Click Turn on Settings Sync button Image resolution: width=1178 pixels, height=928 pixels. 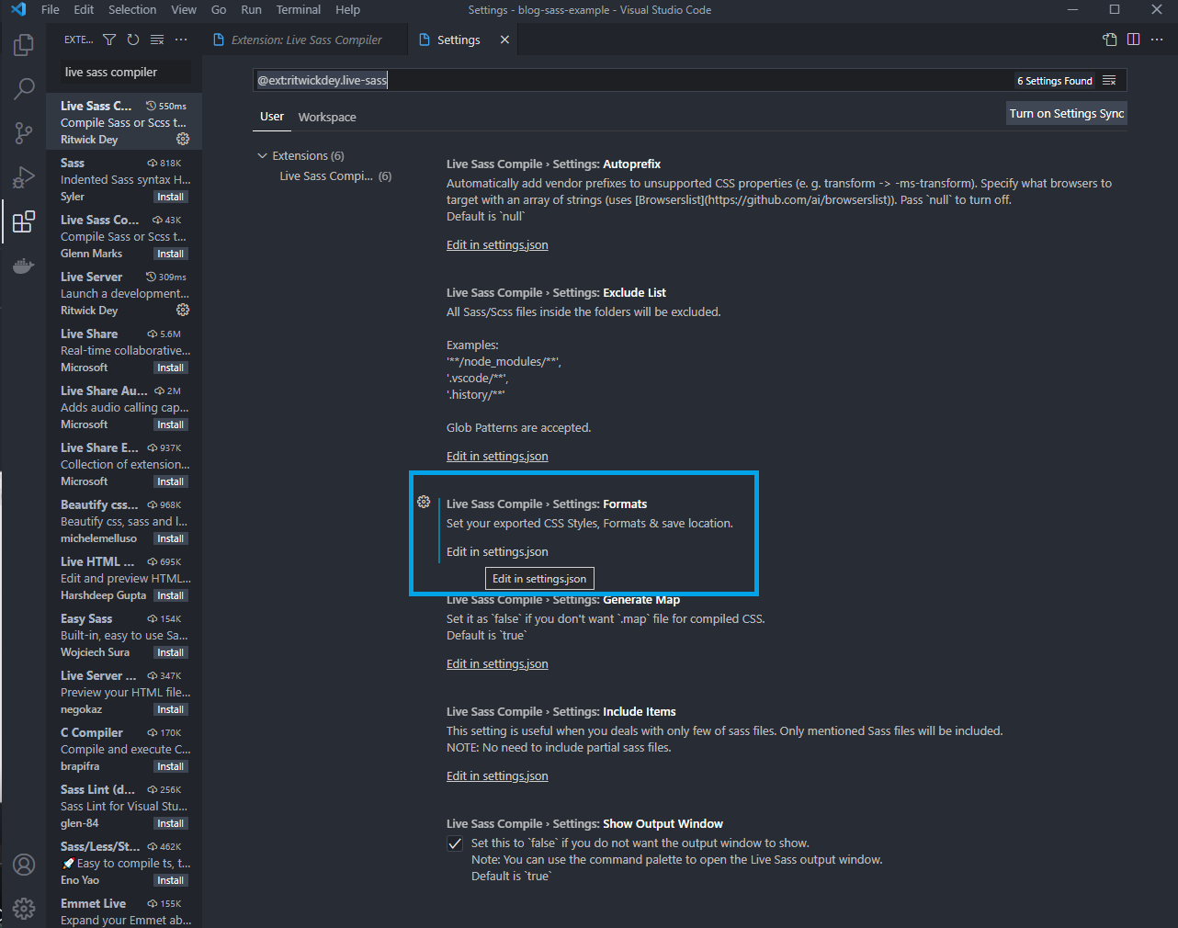pyautogui.click(x=1067, y=113)
